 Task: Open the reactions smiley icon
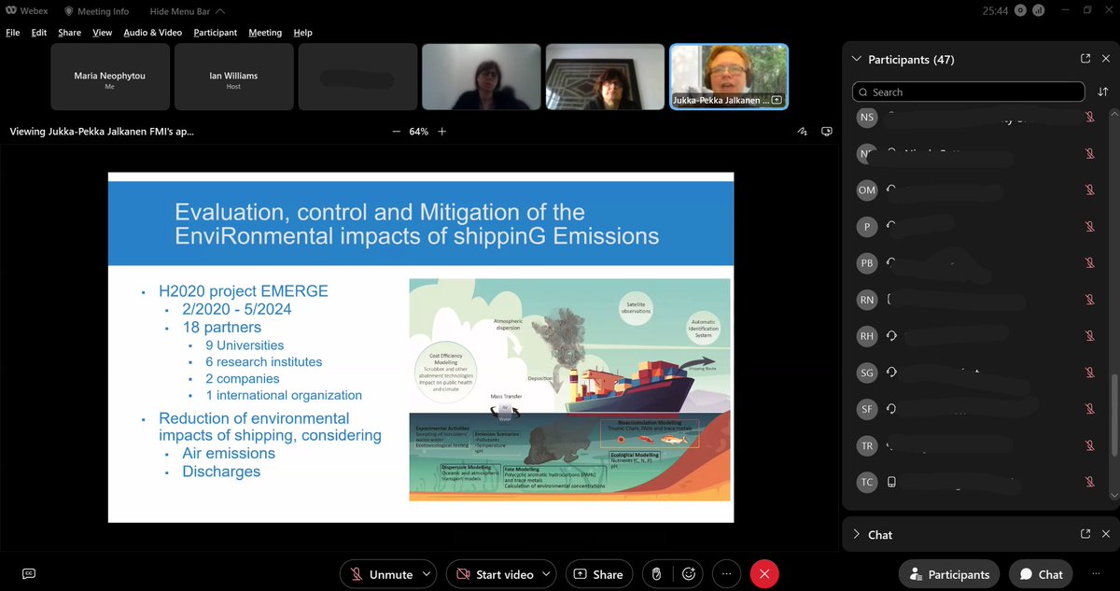click(x=690, y=574)
